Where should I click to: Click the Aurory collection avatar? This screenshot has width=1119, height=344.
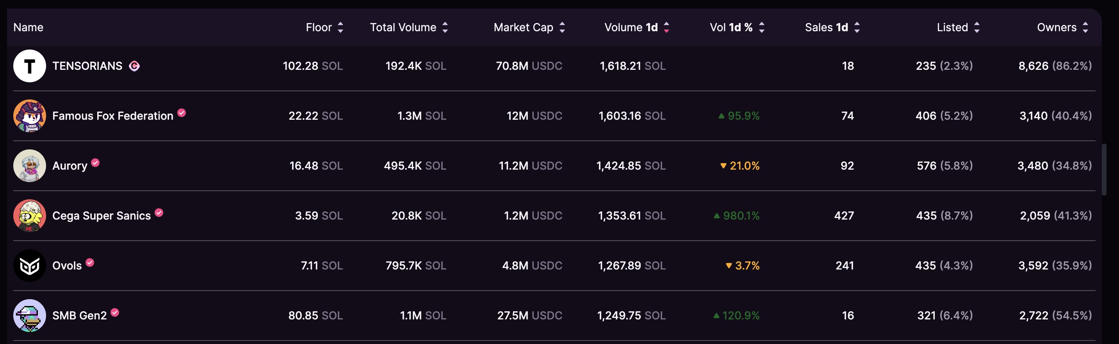point(30,166)
